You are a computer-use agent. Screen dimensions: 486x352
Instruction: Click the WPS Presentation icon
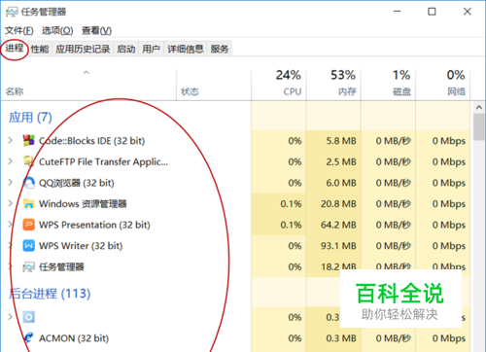coord(28,225)
